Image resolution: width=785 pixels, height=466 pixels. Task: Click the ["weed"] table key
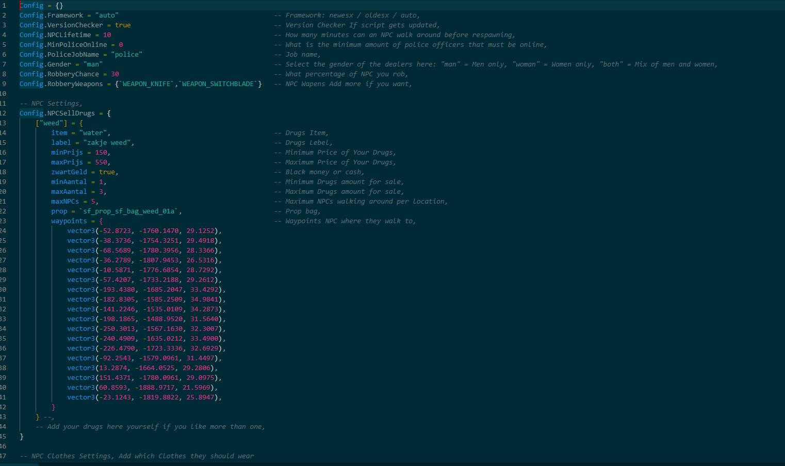coord(52,123)
